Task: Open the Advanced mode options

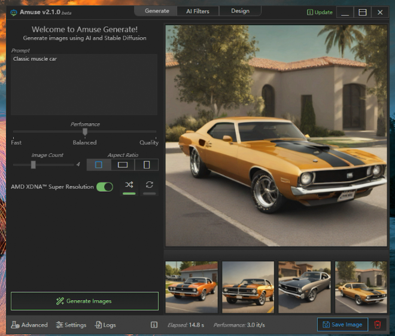Action: pyautogui.click(x=29, y=325)
